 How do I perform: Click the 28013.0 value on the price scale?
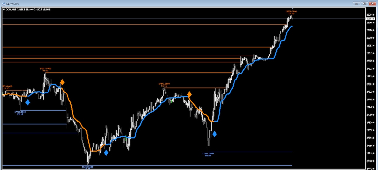click(370, 53)
